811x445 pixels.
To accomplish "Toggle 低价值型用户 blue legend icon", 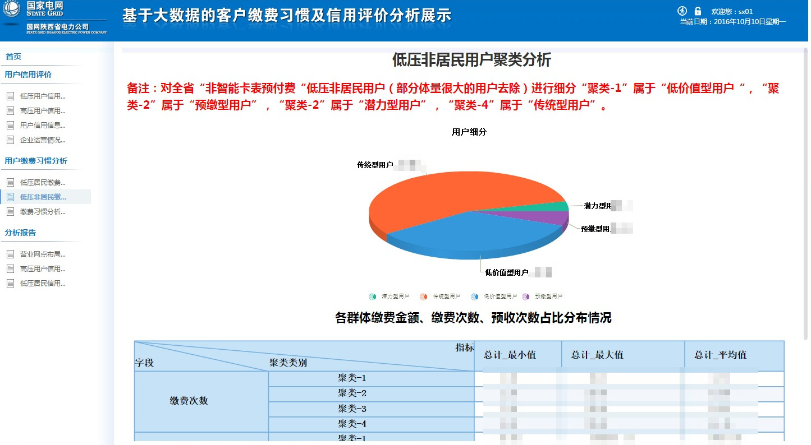I will point(475,296).
